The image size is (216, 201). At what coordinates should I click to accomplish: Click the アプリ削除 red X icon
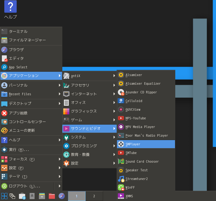click(4, 113)
